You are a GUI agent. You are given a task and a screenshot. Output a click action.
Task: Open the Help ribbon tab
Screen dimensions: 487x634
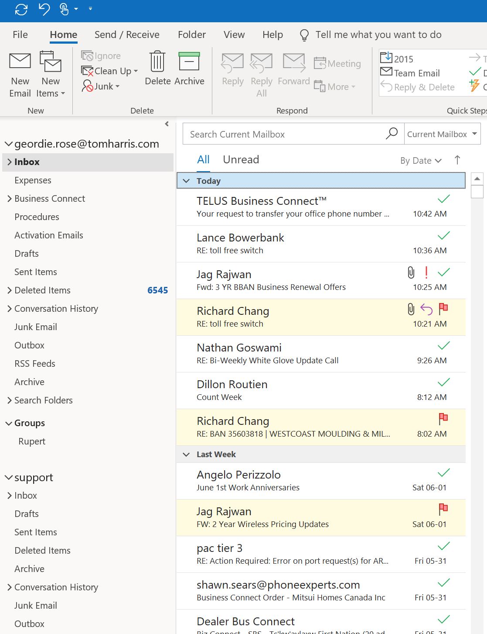pyautogui.click(x=272, y=34)
